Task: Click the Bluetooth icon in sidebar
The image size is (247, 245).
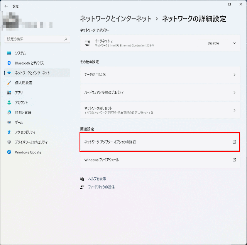Action: (x=9, y=63)
